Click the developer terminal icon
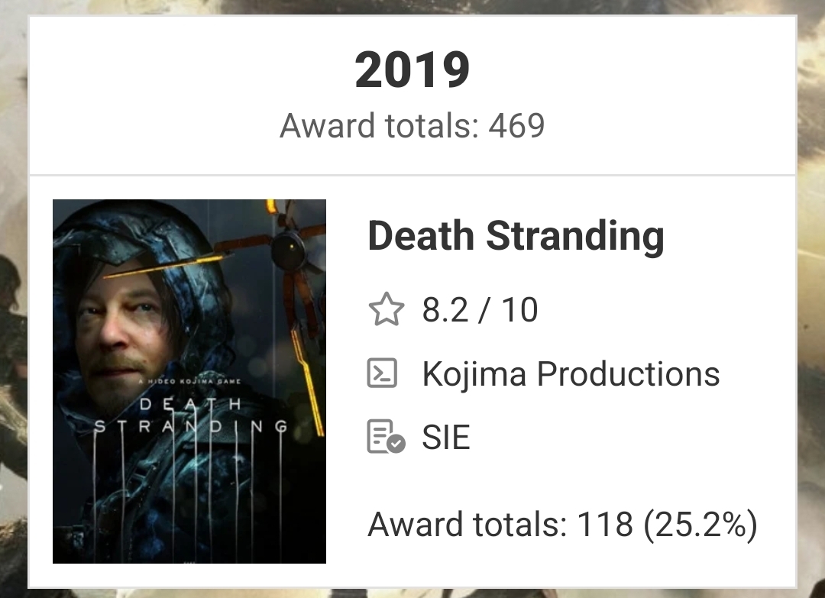Screen dimensions: 825x598 [383, 374]
